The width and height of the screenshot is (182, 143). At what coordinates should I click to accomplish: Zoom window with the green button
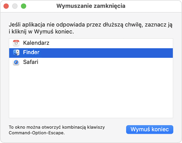point(23,6)
